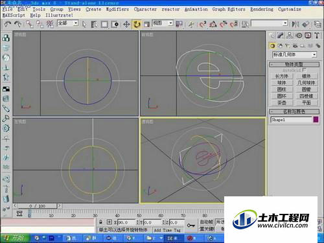Viewport: 324px width, 243px height.
Task: Select the Move transform tool
Action: pos(126,24)
